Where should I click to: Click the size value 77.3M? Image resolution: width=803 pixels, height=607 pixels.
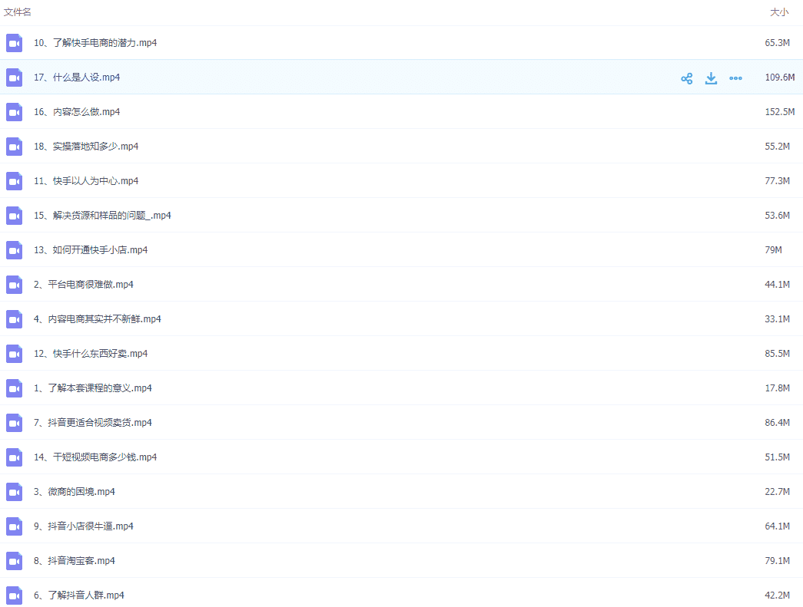click(x=778, y=181)
